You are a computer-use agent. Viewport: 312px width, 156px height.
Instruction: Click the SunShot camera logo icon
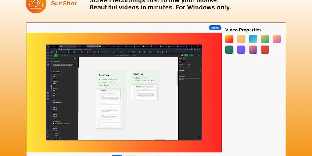[x=36, y=4]
